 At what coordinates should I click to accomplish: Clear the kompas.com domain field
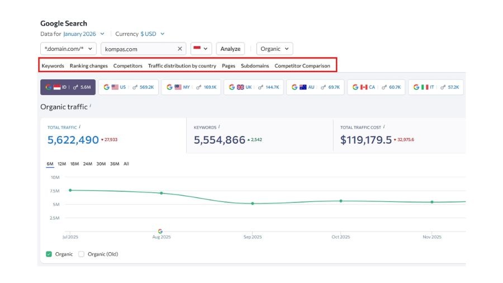click(x=180, y=49)
